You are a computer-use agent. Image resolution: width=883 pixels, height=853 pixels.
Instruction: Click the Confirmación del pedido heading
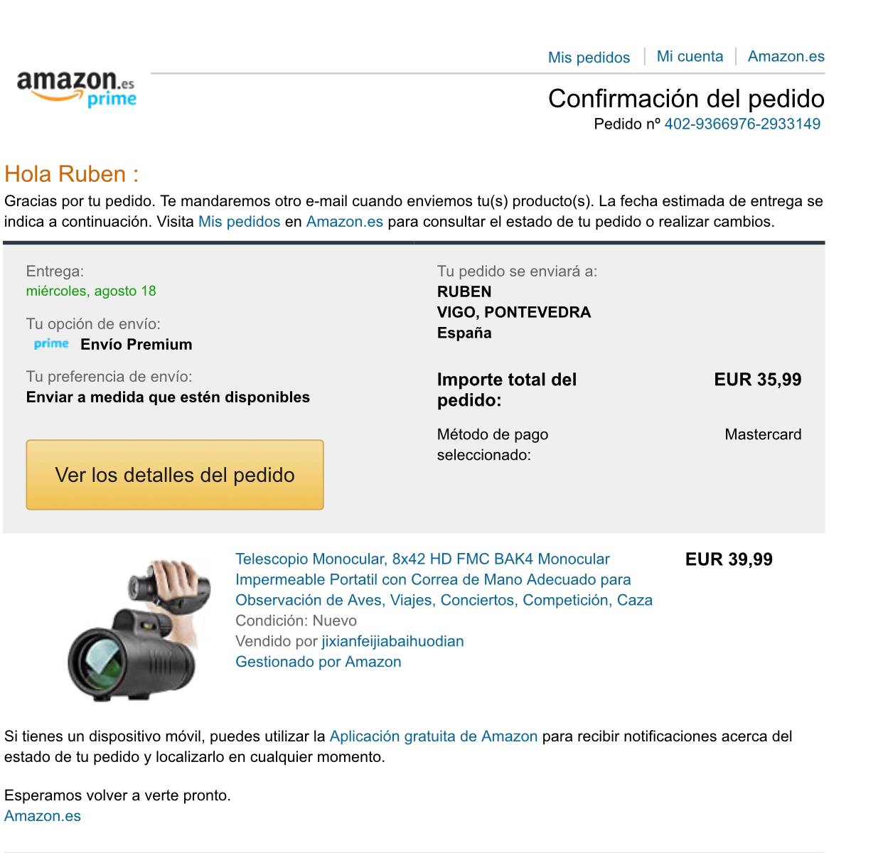(686, 98)
